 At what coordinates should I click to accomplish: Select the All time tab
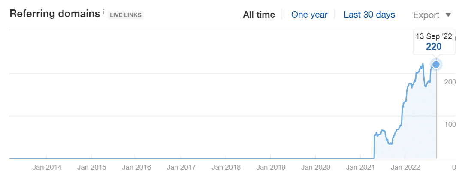coord(259,15)
